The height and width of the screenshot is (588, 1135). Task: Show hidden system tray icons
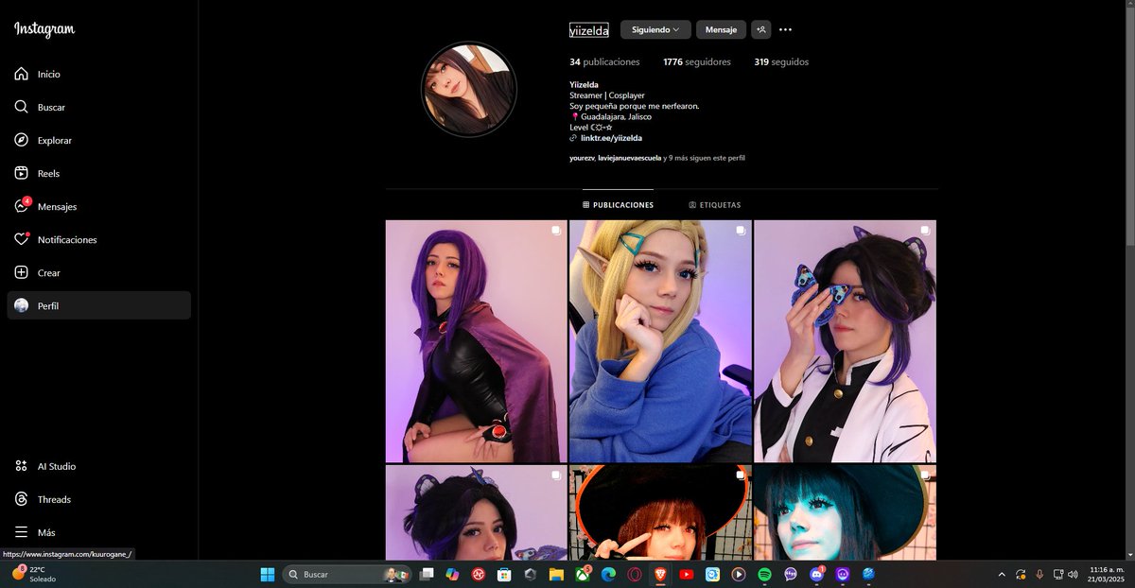(1002, 574)
